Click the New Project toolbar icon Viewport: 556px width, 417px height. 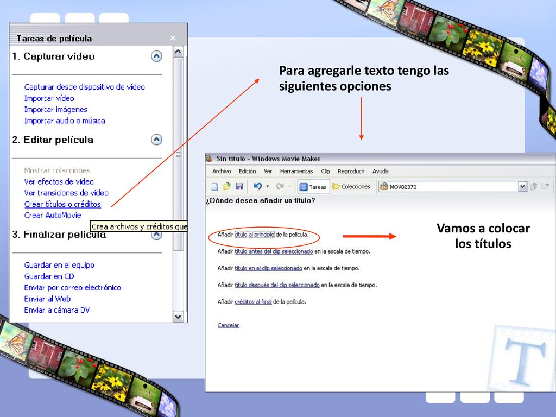[x=215, y=187]
